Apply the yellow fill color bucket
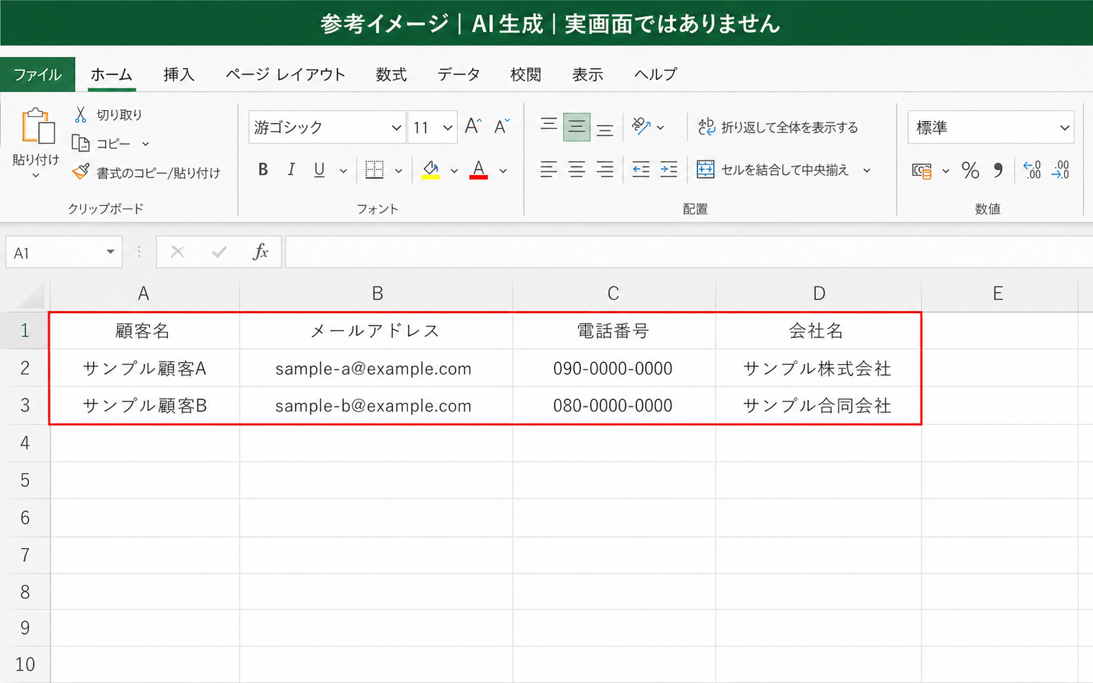Screen dimensions: 1093x683 [431, 169]
